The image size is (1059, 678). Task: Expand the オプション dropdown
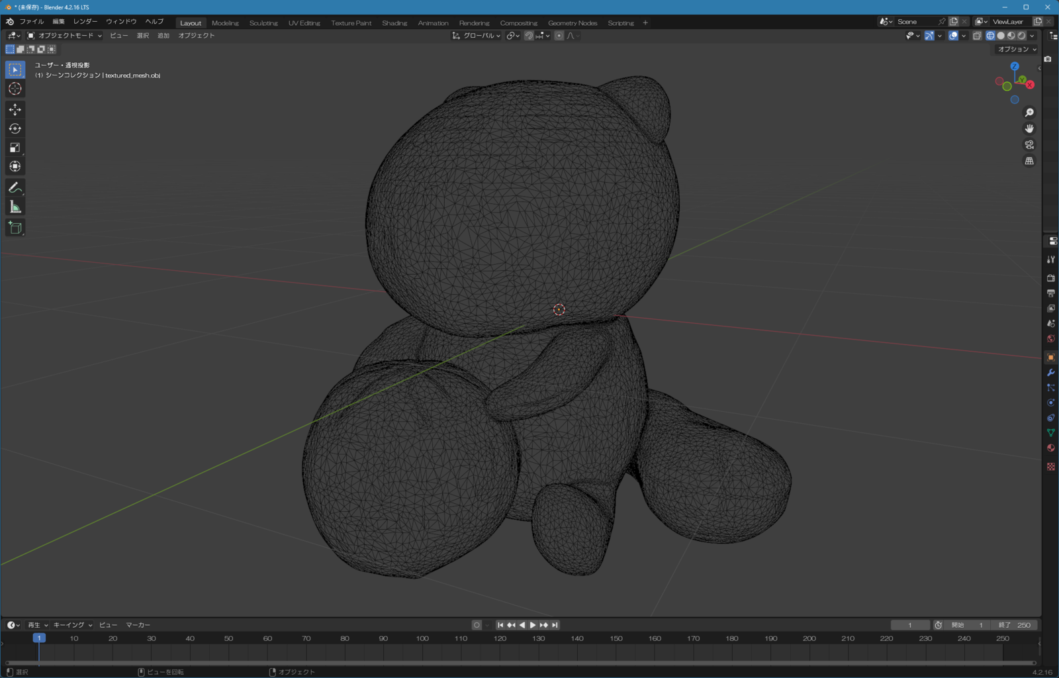pyautogui.click(x=1017, y=49)
